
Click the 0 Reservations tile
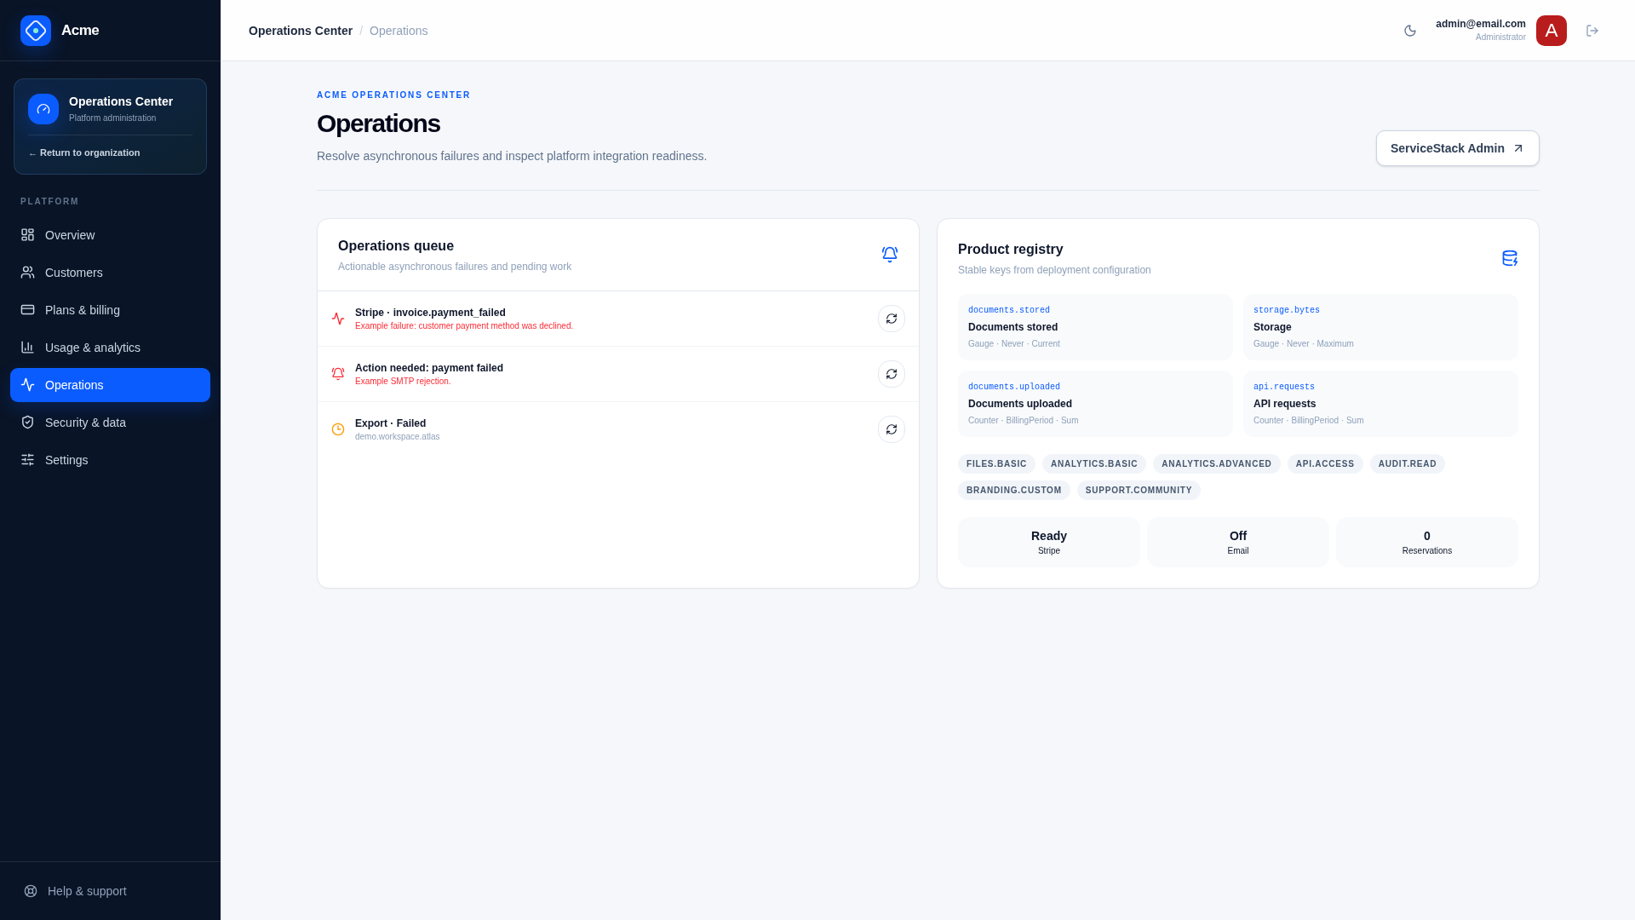click(x=1427, y=542)
